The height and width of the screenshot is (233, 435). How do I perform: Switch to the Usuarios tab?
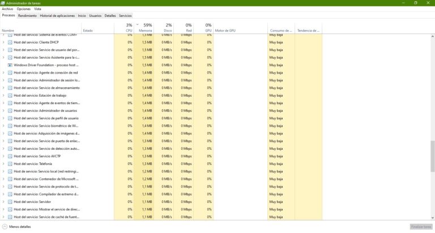pos(95,16)
